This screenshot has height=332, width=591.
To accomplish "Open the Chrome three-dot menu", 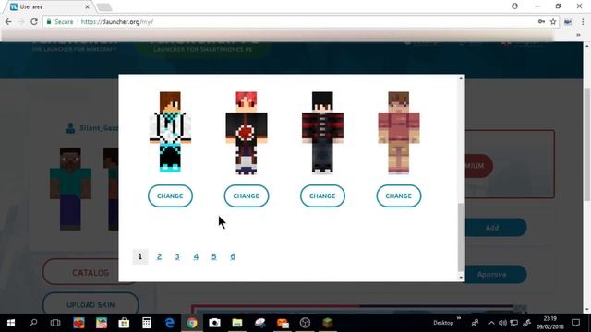I will 583,22.
